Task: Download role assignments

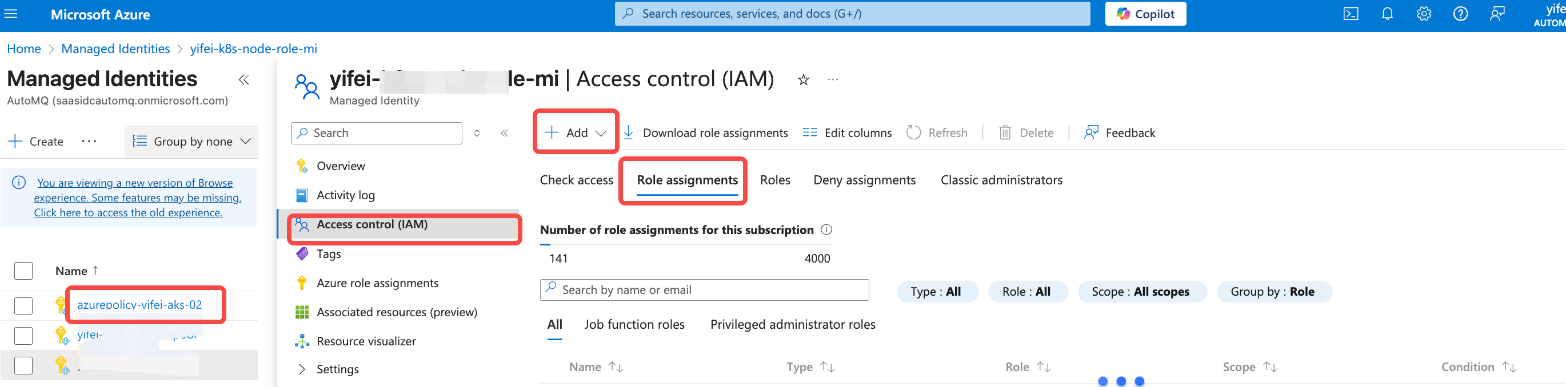Action: click(x=706, y=132)
